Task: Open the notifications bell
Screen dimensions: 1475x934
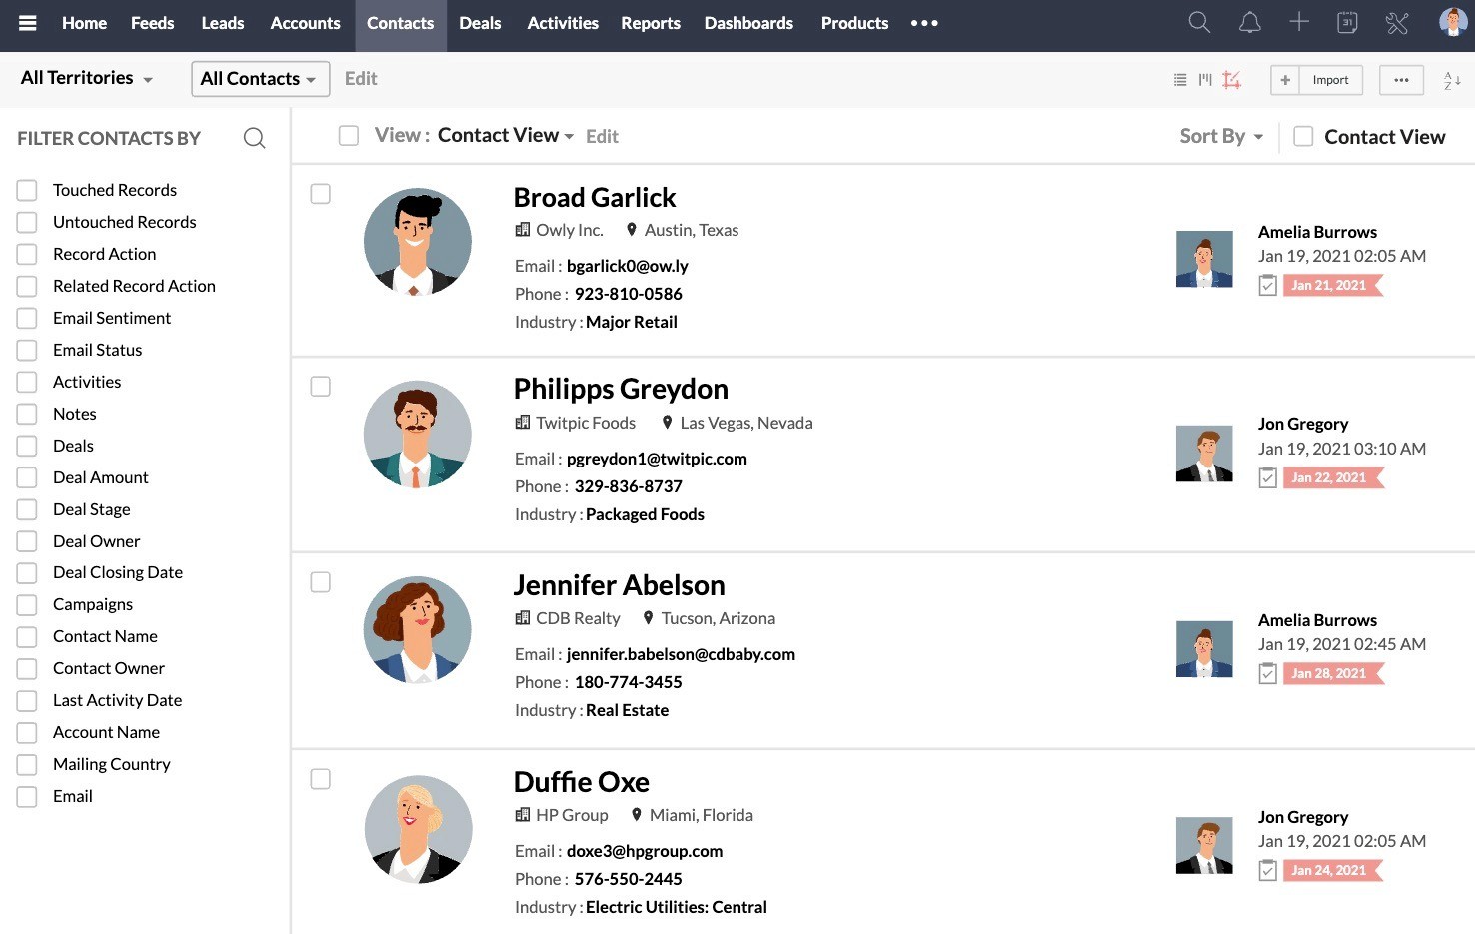Action: coord(1249,23)
